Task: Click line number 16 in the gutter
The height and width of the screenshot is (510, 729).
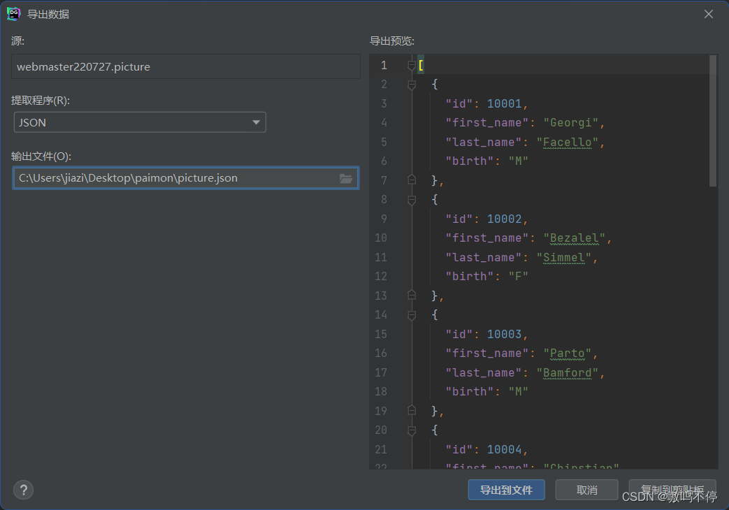Action: (x=381, y=354)
